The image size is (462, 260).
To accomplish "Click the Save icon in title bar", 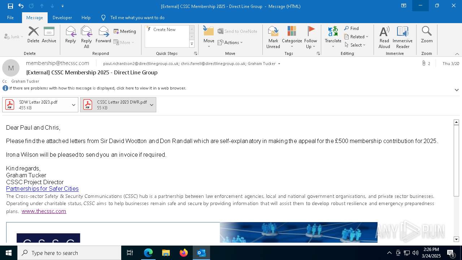I will click(x=10, y=6).
